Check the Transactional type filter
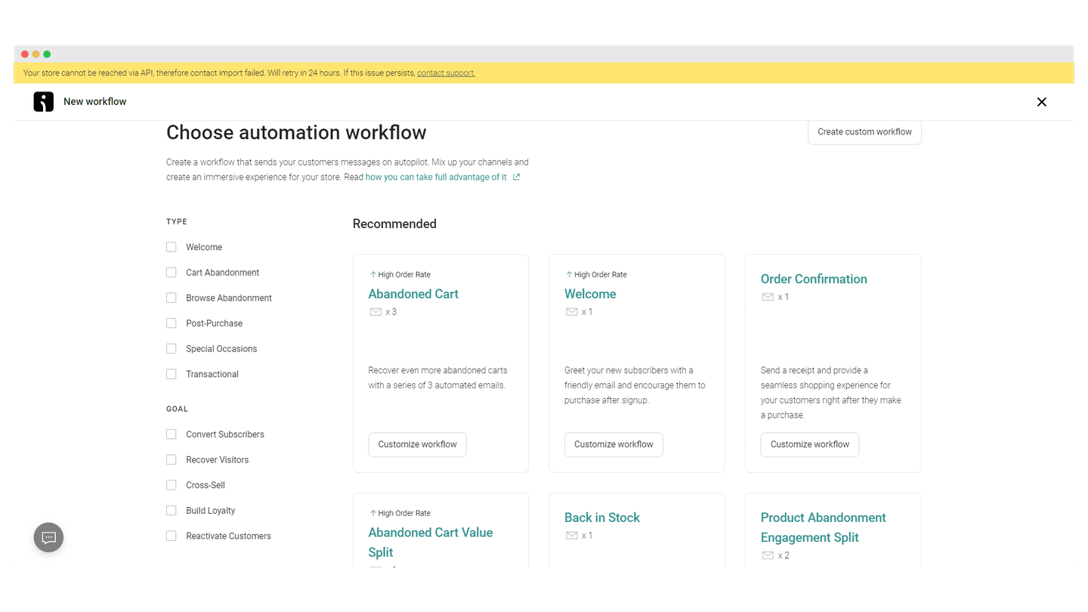 (172, 374)
